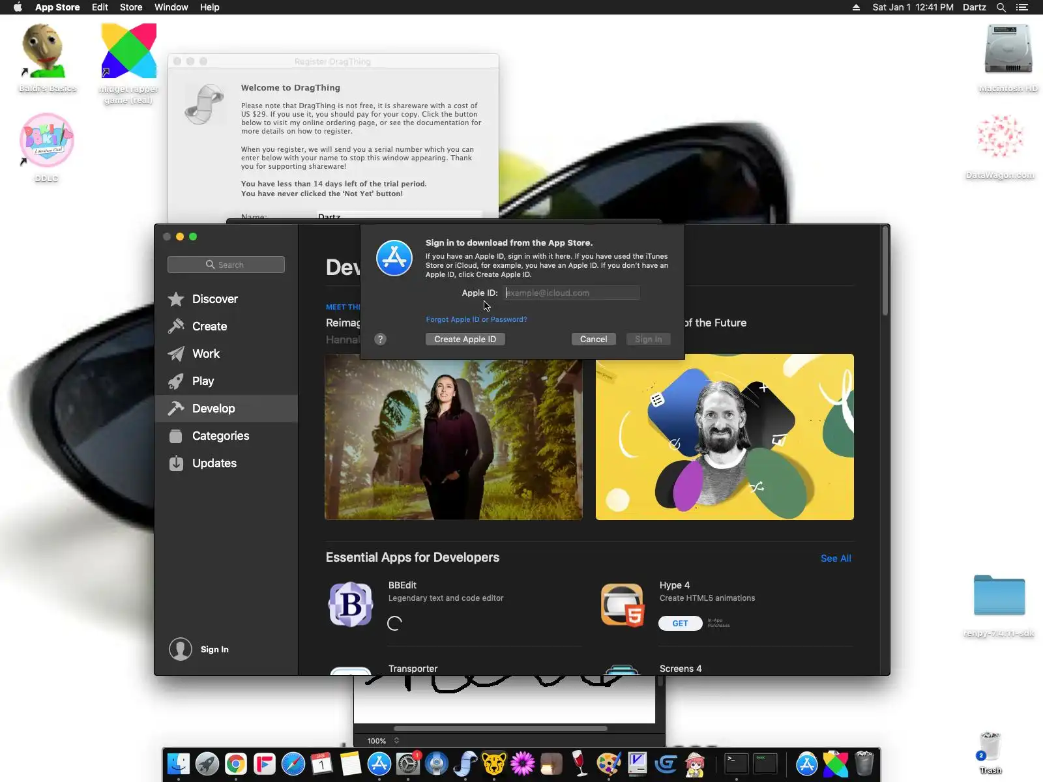Open the BBEdit app icon
Screen dimensions: 1043x782
[351, 604]
